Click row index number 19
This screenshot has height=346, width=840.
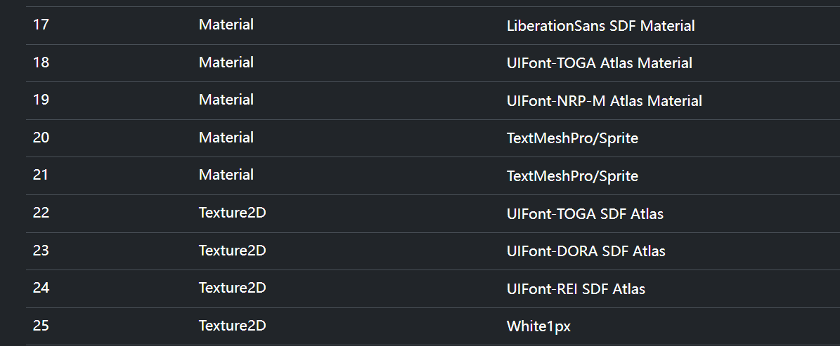point(41,100)
